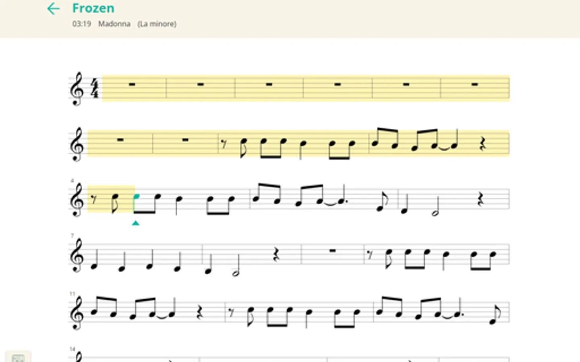Click measure number 7 label
This screenshot has height=362, width=580.
(72, 236)
